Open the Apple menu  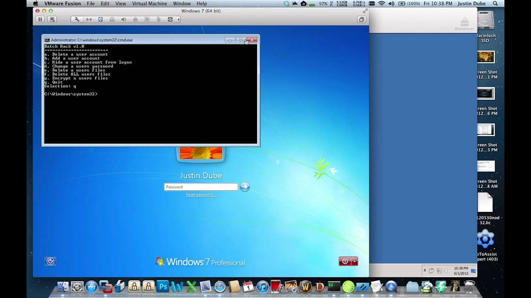[35, 3]
